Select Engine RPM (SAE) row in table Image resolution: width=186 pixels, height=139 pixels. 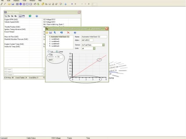12,19
